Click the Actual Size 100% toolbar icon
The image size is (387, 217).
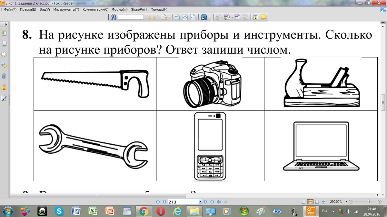[177, 17]
